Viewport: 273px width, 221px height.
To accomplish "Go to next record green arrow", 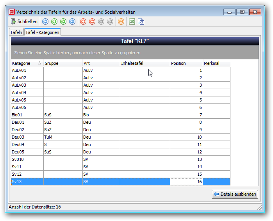I will click(x=63, y=21).
